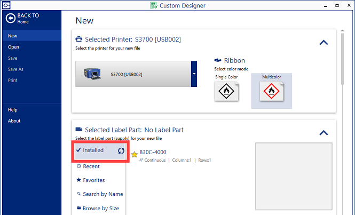
Task: Click the yellow star beside B30C-4000
Action: point(134,155)
